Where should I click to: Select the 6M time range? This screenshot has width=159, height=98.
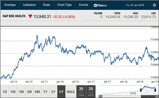coord(37,92)
